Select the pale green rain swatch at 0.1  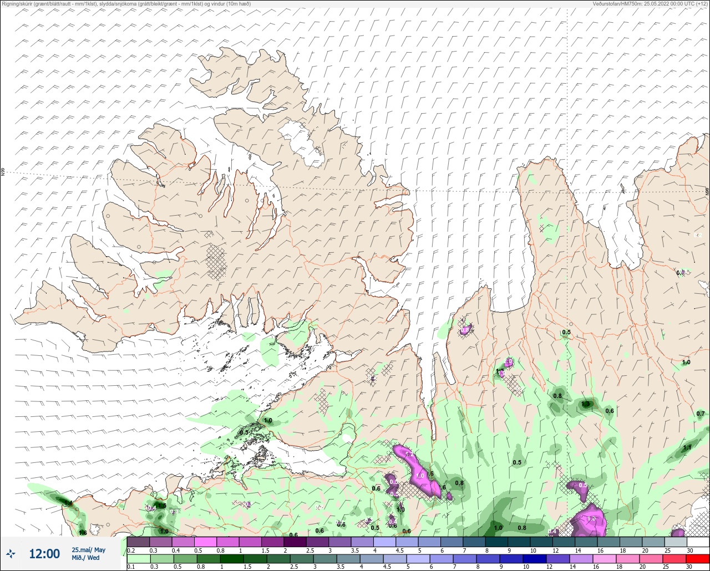[x=139, y=559]
